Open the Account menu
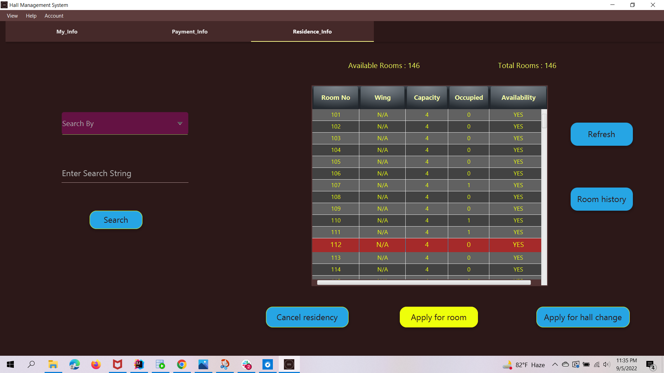The image size is (664, 373). pos(54,16)
